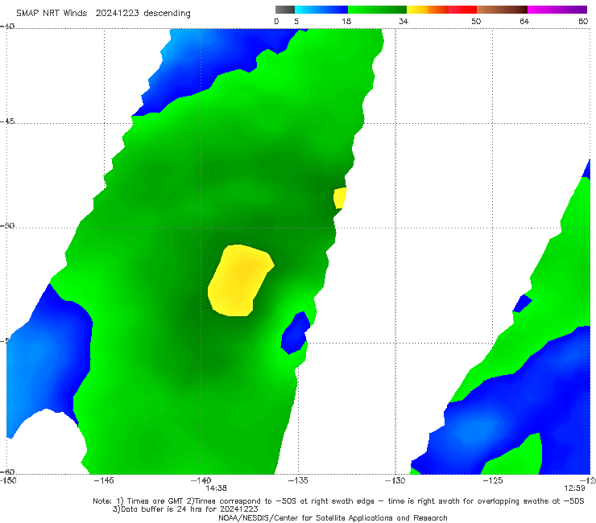Select the magenta-purple segment of the color bar
Viewport: 596px width, 523px height.
557,10
